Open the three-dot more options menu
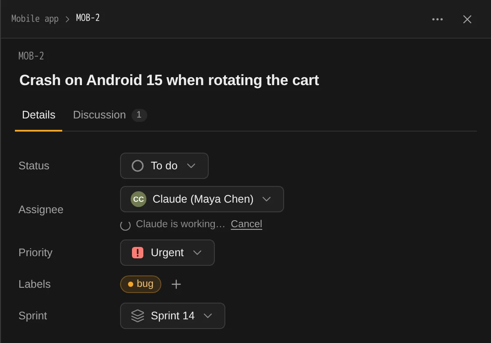The height and width of the screenshot is (343, 491). click(437, 19)
